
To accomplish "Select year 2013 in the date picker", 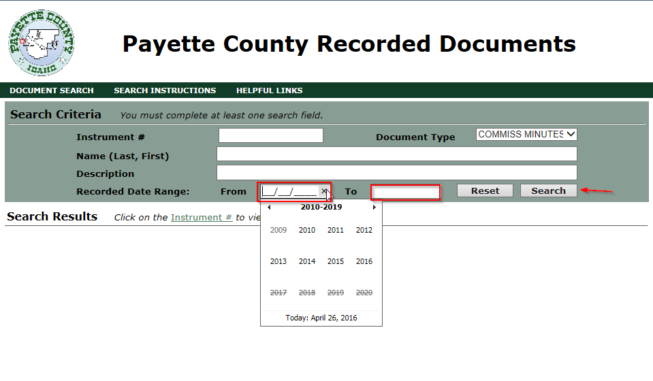I will pos(278,261).
